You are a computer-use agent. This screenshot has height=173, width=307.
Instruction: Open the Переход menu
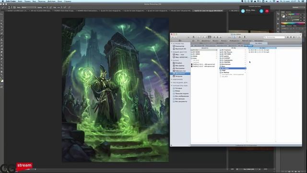pyautogui.click(x=42, y=1)
